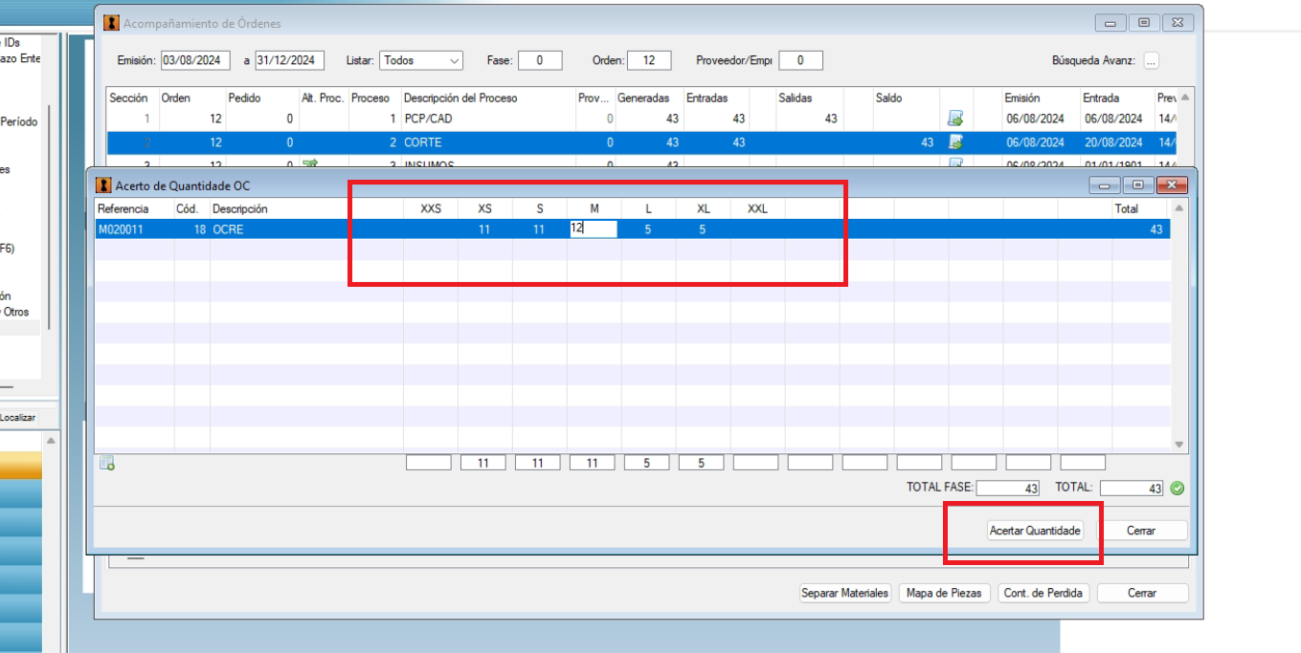Viewport: 1301px width, 653px height.
Task: Click the M size cell being edited
Action: (594, 229)
